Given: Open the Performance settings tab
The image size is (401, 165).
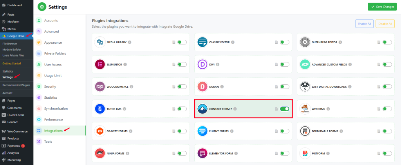Looking at the screenshot, I should pyautogui.click(x=60, y=119).
